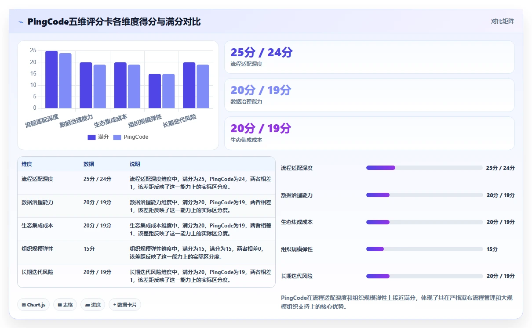Click the summary paragraph about PingCode

[x=397, y=302]
